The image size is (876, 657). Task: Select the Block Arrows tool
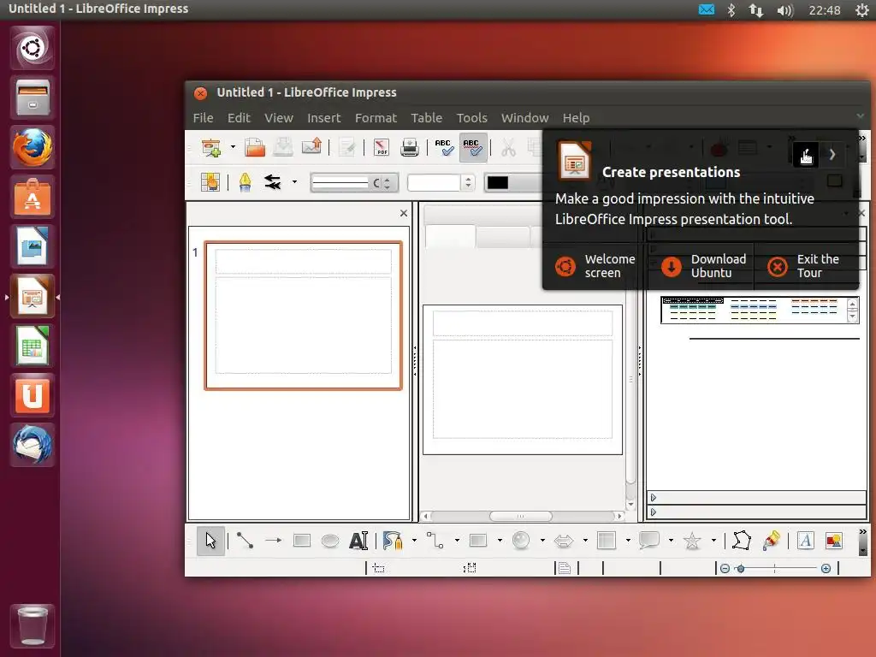(x=564, y=541)
